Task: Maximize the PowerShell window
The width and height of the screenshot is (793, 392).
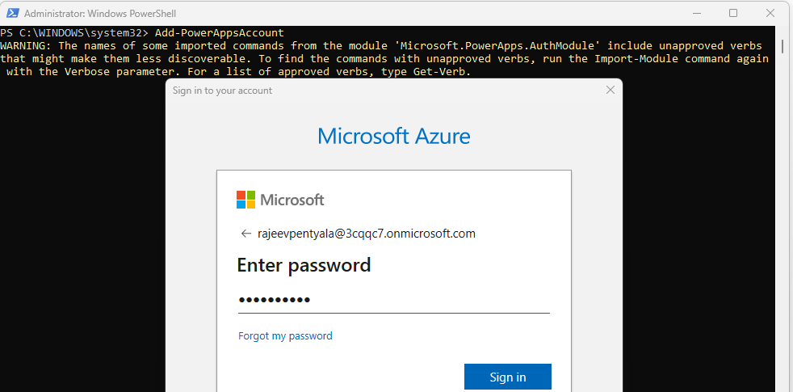Action: click(733, 13)
